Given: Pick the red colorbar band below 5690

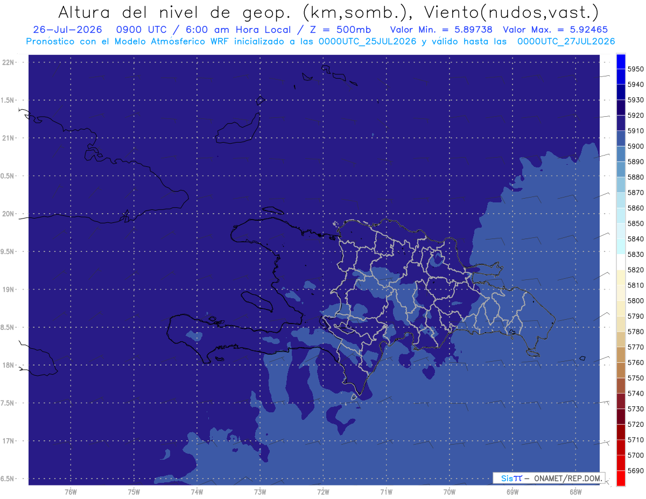Looking at the screenshot, I should coord(621,478).
